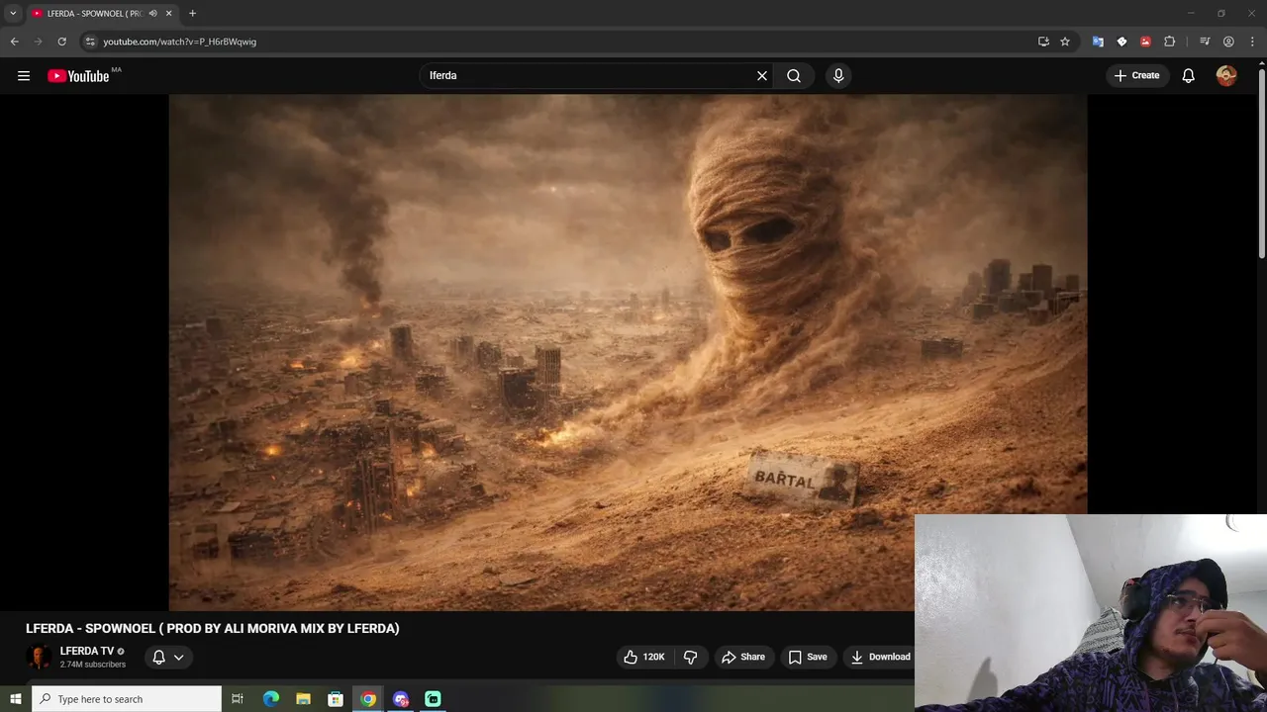Open the LFERDA TV channel name link
The height and width of the screenshot is (712, 1267).
point(87,651)
